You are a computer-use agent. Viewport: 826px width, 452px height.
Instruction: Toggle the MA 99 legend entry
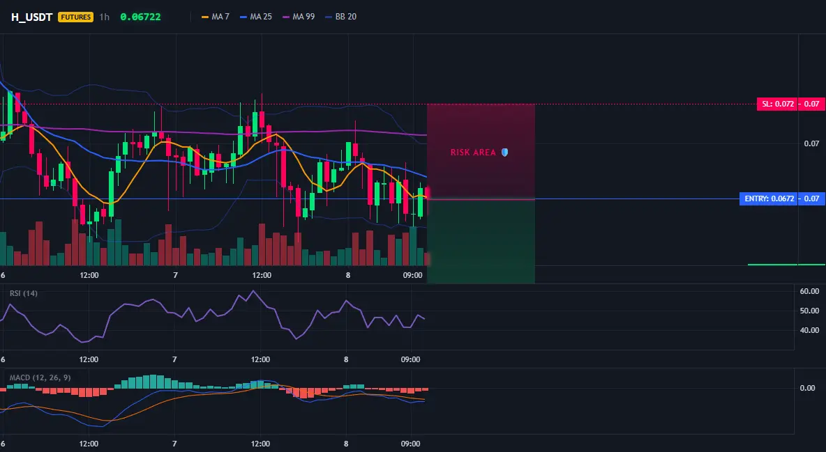[x=299, y=17]
